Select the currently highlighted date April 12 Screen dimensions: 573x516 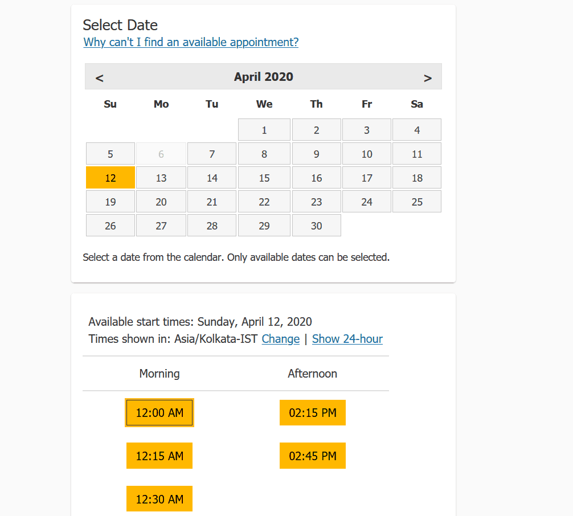(110, 177)
